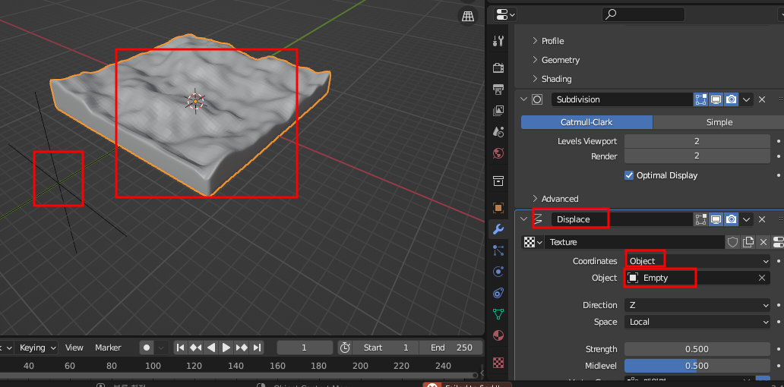Remove the Subdivision modifier with X

pyautogui.click(x=762, y=99)
